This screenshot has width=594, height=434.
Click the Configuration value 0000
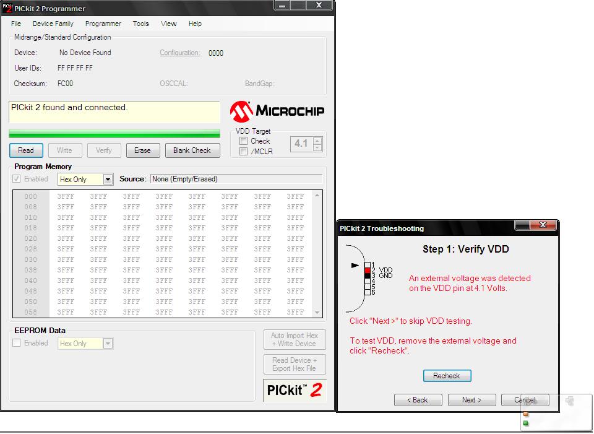point(216,53)
